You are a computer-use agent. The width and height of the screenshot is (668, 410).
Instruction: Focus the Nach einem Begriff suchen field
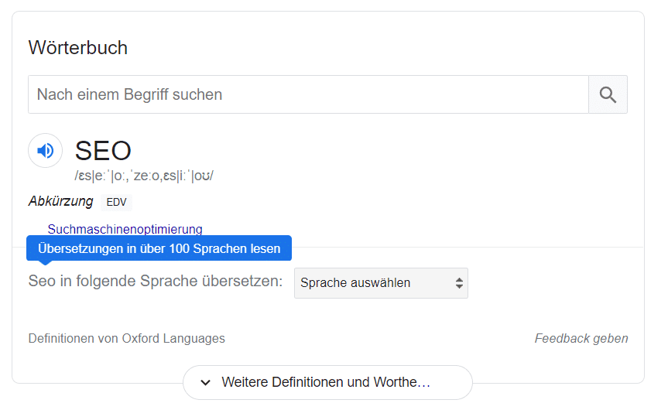click(308, 95)
